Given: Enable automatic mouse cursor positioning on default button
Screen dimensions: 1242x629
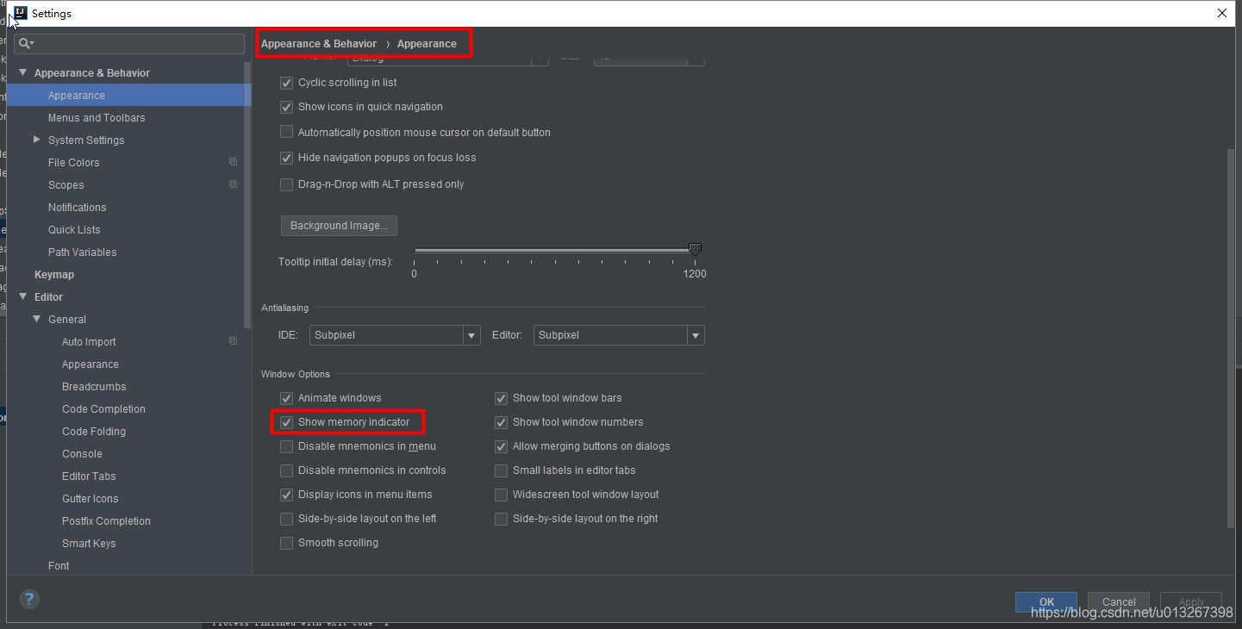Looking at the screenshot, I should [287, 133].
